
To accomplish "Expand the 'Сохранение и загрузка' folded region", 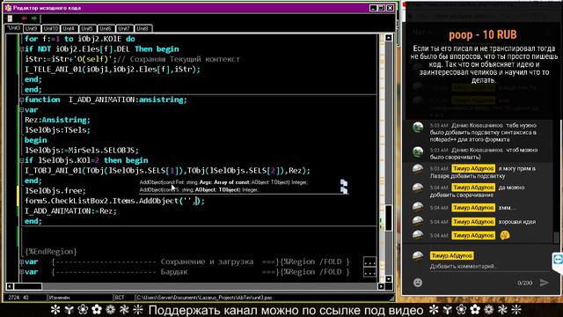I will (21, 262).
